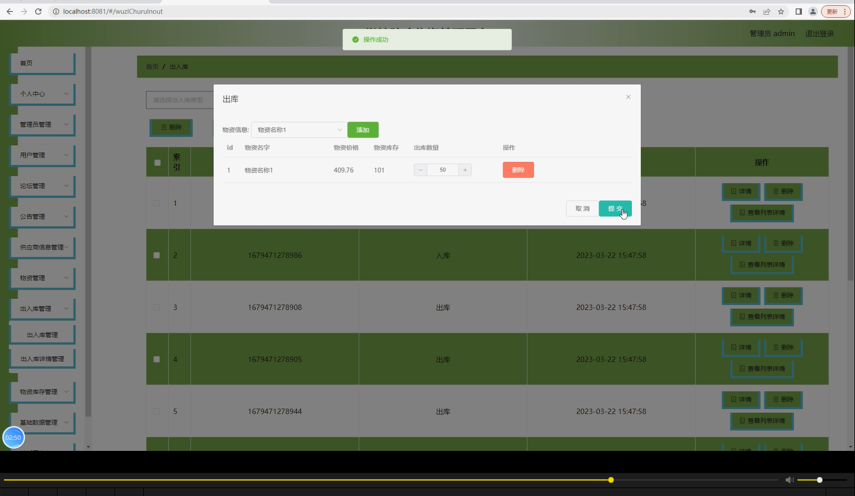The width and height of the screenshot is (855, 496).
Task: Click the page vertical scrollbar
Action: (850, 163)
